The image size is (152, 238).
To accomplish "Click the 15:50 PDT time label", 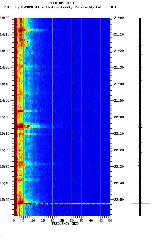I will [5, 200].
